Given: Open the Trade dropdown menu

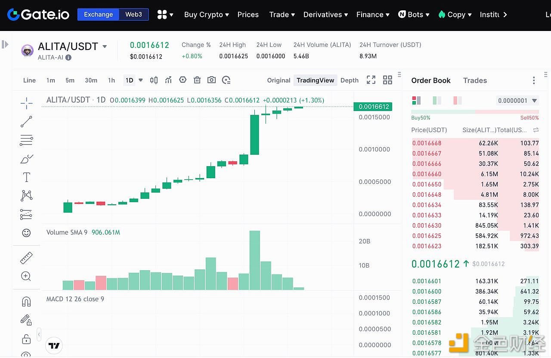Looking at the screenshot, I should tap(282, 15).
